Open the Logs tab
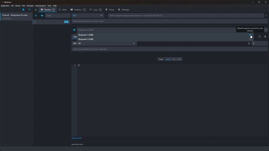Image resolution: width=269 pixels, height=151 pixels. pyautogui.click(x=95, y=10)
